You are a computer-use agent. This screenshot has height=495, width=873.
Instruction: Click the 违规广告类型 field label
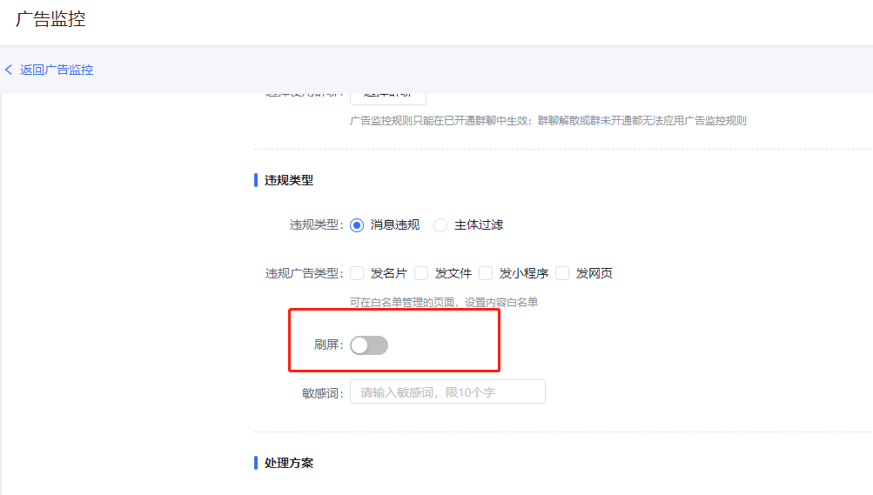point(304,273)
